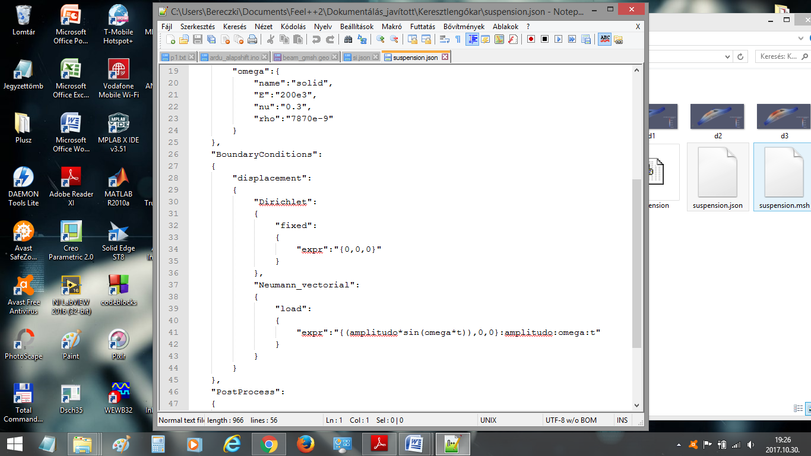Click the Cut scissors icon
The image size is (811, 456).
271,40
